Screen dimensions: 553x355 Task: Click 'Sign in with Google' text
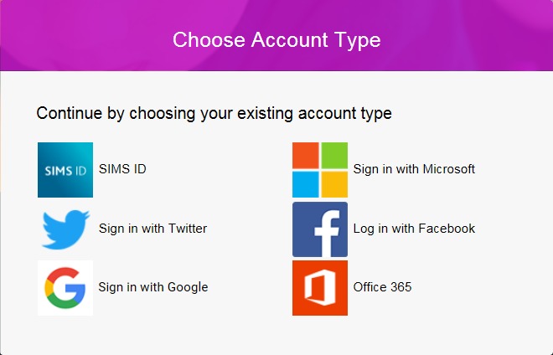point(153,287)
